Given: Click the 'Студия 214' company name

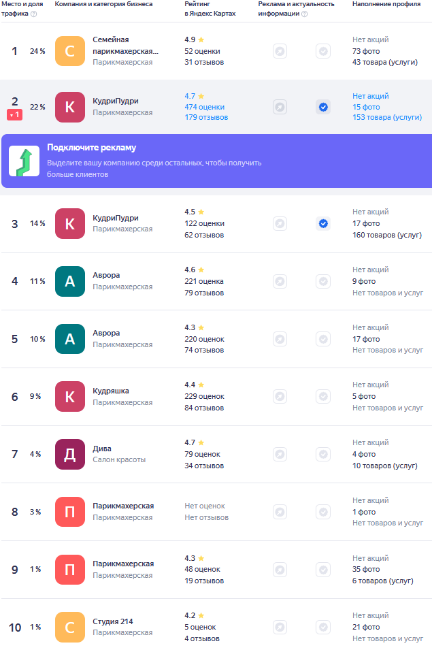Looking at the screenshot, I should (113, 621).
